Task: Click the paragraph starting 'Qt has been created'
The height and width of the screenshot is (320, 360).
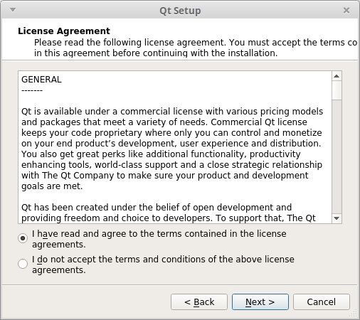Action: pyautogui.click(x=169, y=213)
